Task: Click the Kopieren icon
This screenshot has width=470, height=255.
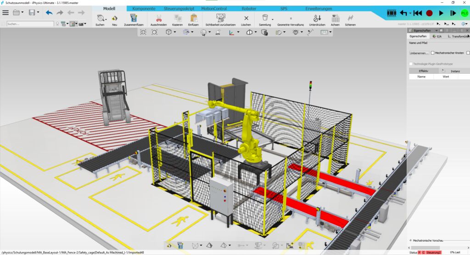Action: 177,18
